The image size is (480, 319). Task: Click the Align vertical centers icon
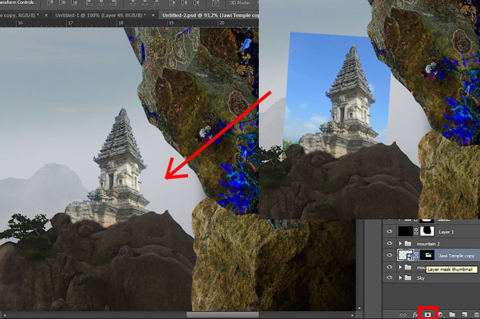click(x=62, y=3)
